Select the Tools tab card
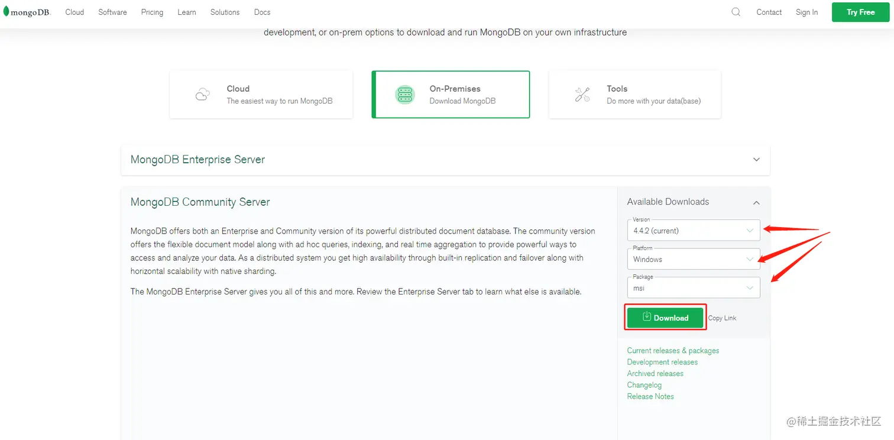Viewport: 894px width, 440px height. pos(635,95)
